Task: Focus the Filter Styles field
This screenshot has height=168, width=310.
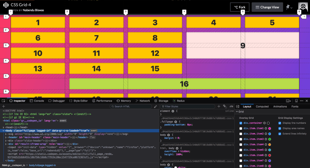Action: coord(187,106)
